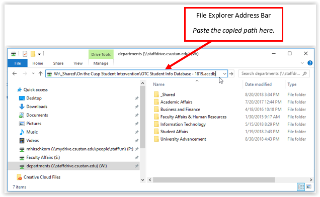Click the pin icon next to Pictures

[137, 124]
